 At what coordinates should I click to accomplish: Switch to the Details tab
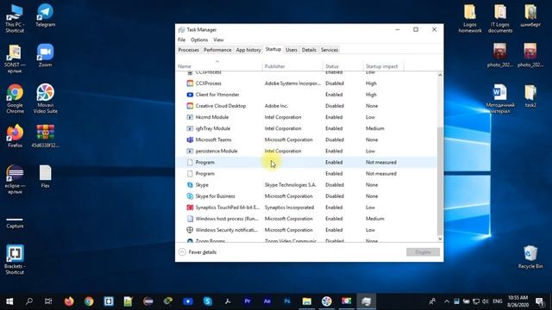pos(309,50)
